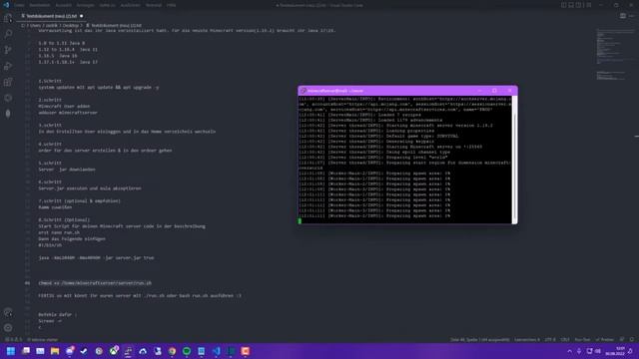Open the Datei menu
This screenshot has width=639, height=359.
click(x=19, y=5)
